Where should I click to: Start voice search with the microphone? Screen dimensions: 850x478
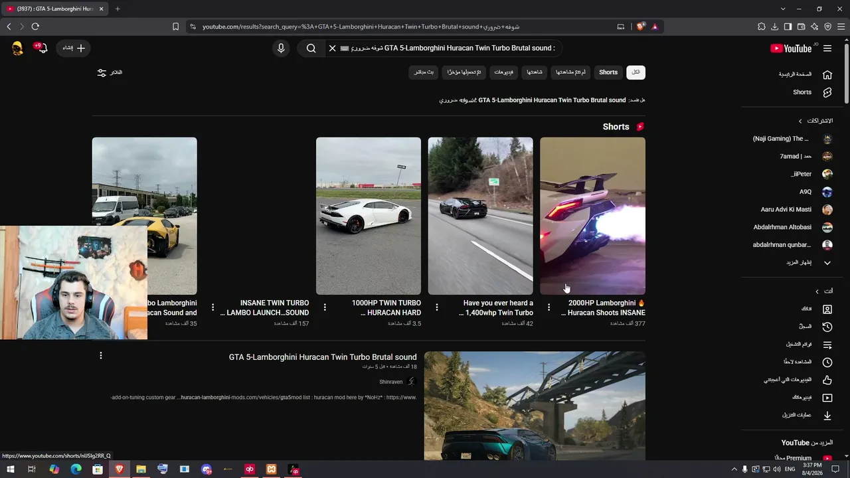click(281, 48)
